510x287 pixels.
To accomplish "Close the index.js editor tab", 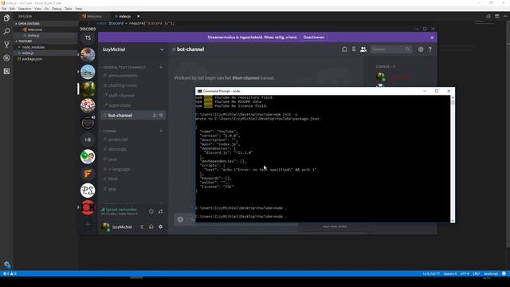I will point(138,16).
